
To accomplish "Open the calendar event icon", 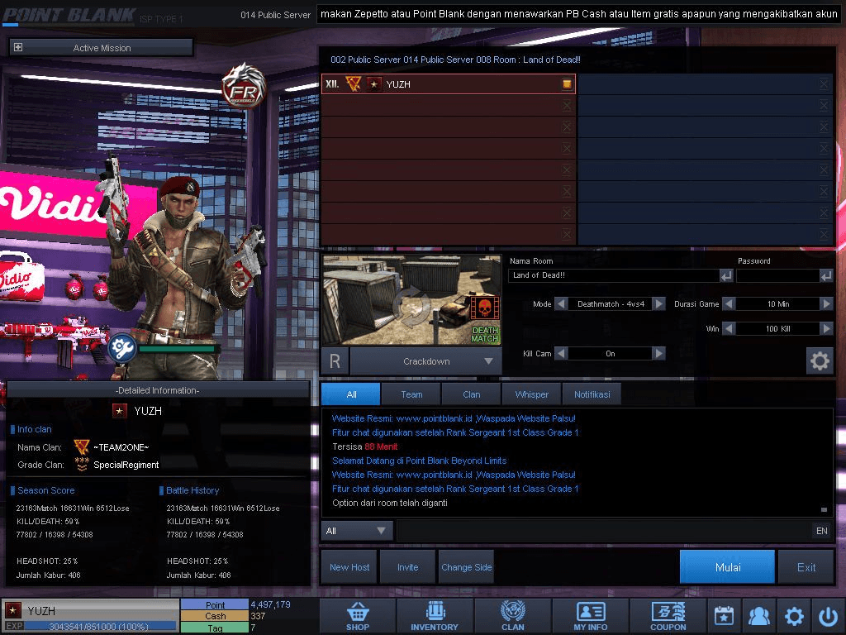I will (724, 616).
